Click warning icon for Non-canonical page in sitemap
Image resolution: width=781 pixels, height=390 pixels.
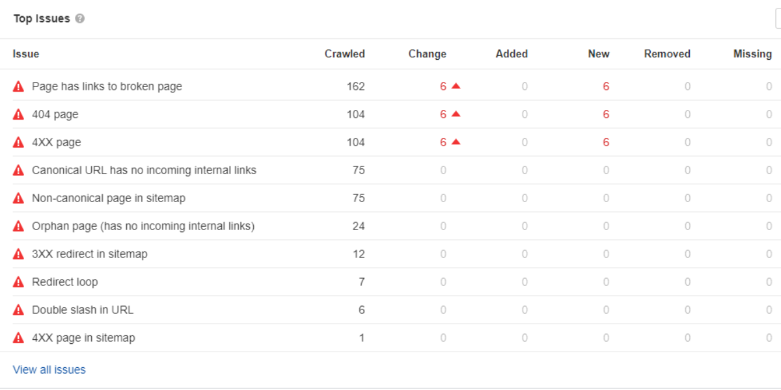18,198
